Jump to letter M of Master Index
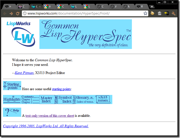180x138 pixels. click(56, 98)
